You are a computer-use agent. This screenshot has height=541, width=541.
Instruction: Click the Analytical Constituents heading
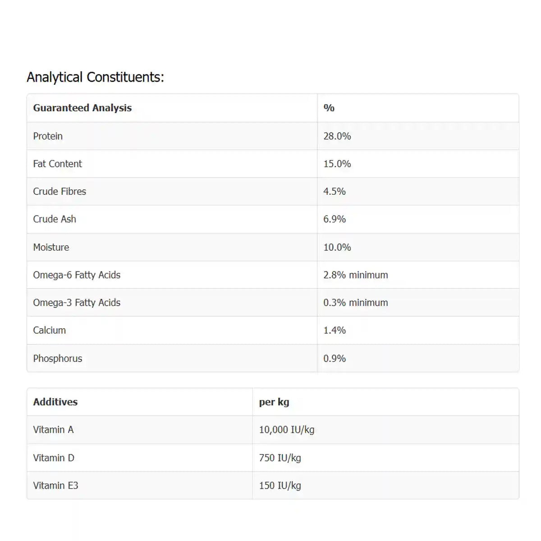click(95, 77)
